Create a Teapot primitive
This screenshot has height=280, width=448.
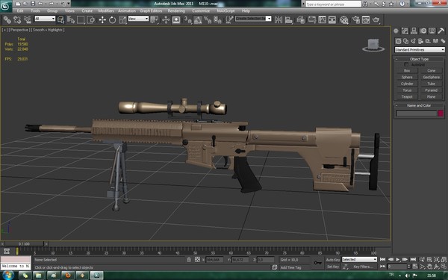click(x=407, y=97)
